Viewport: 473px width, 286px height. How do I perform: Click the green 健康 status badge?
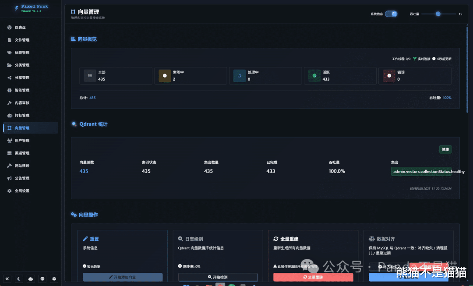pyautogui.click(x=445, y=149)
